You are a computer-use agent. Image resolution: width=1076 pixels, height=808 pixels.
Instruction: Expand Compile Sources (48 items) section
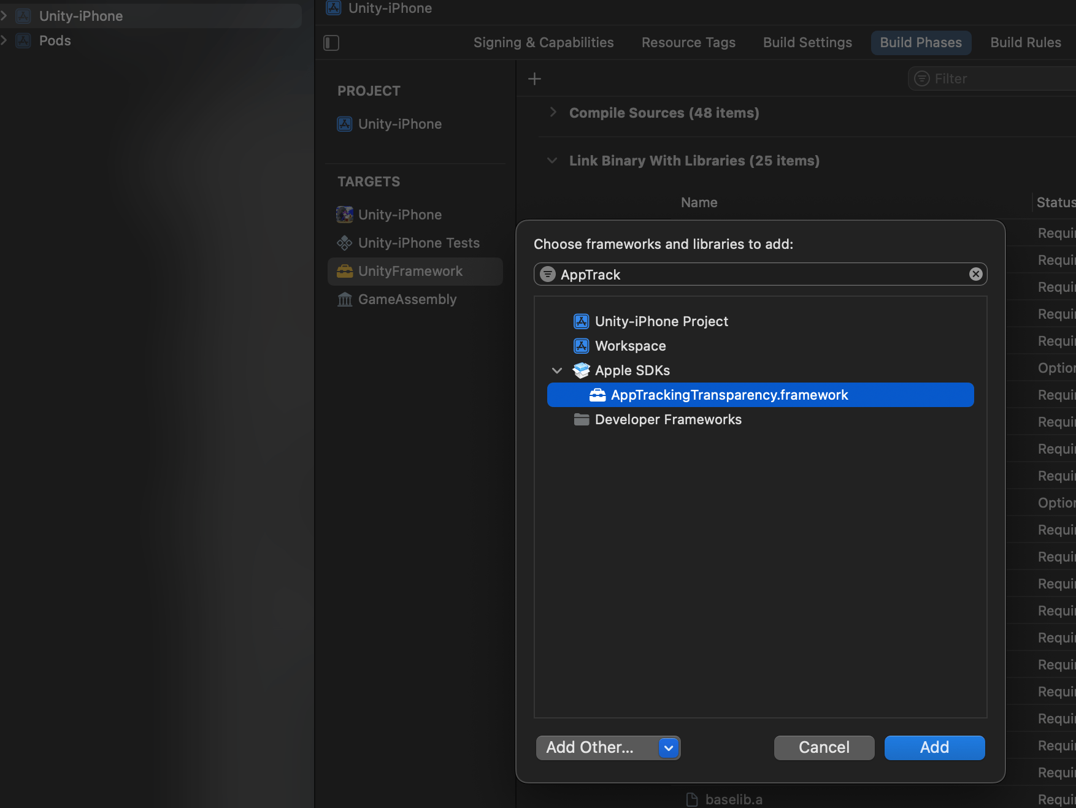point(553,112)
